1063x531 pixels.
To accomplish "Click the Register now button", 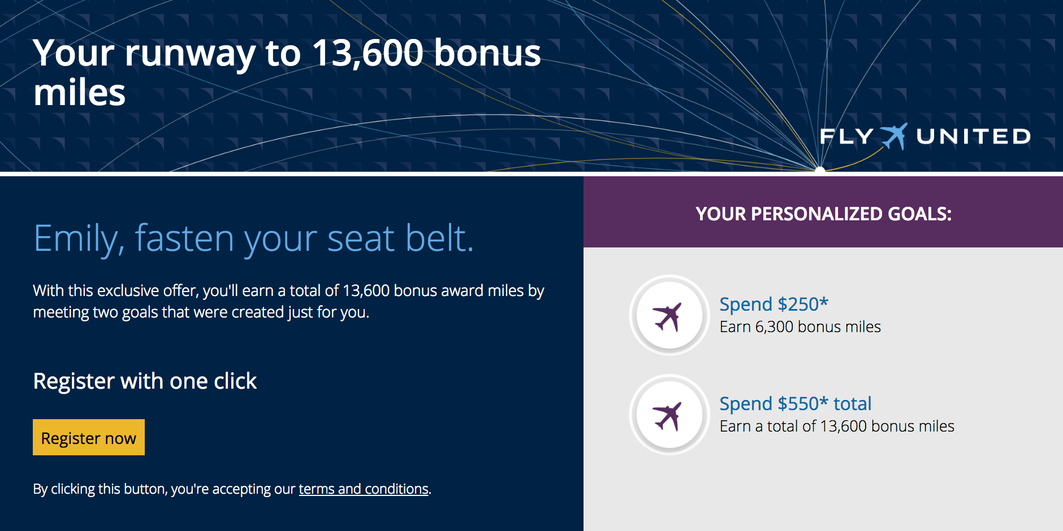I will pos(89,437).
